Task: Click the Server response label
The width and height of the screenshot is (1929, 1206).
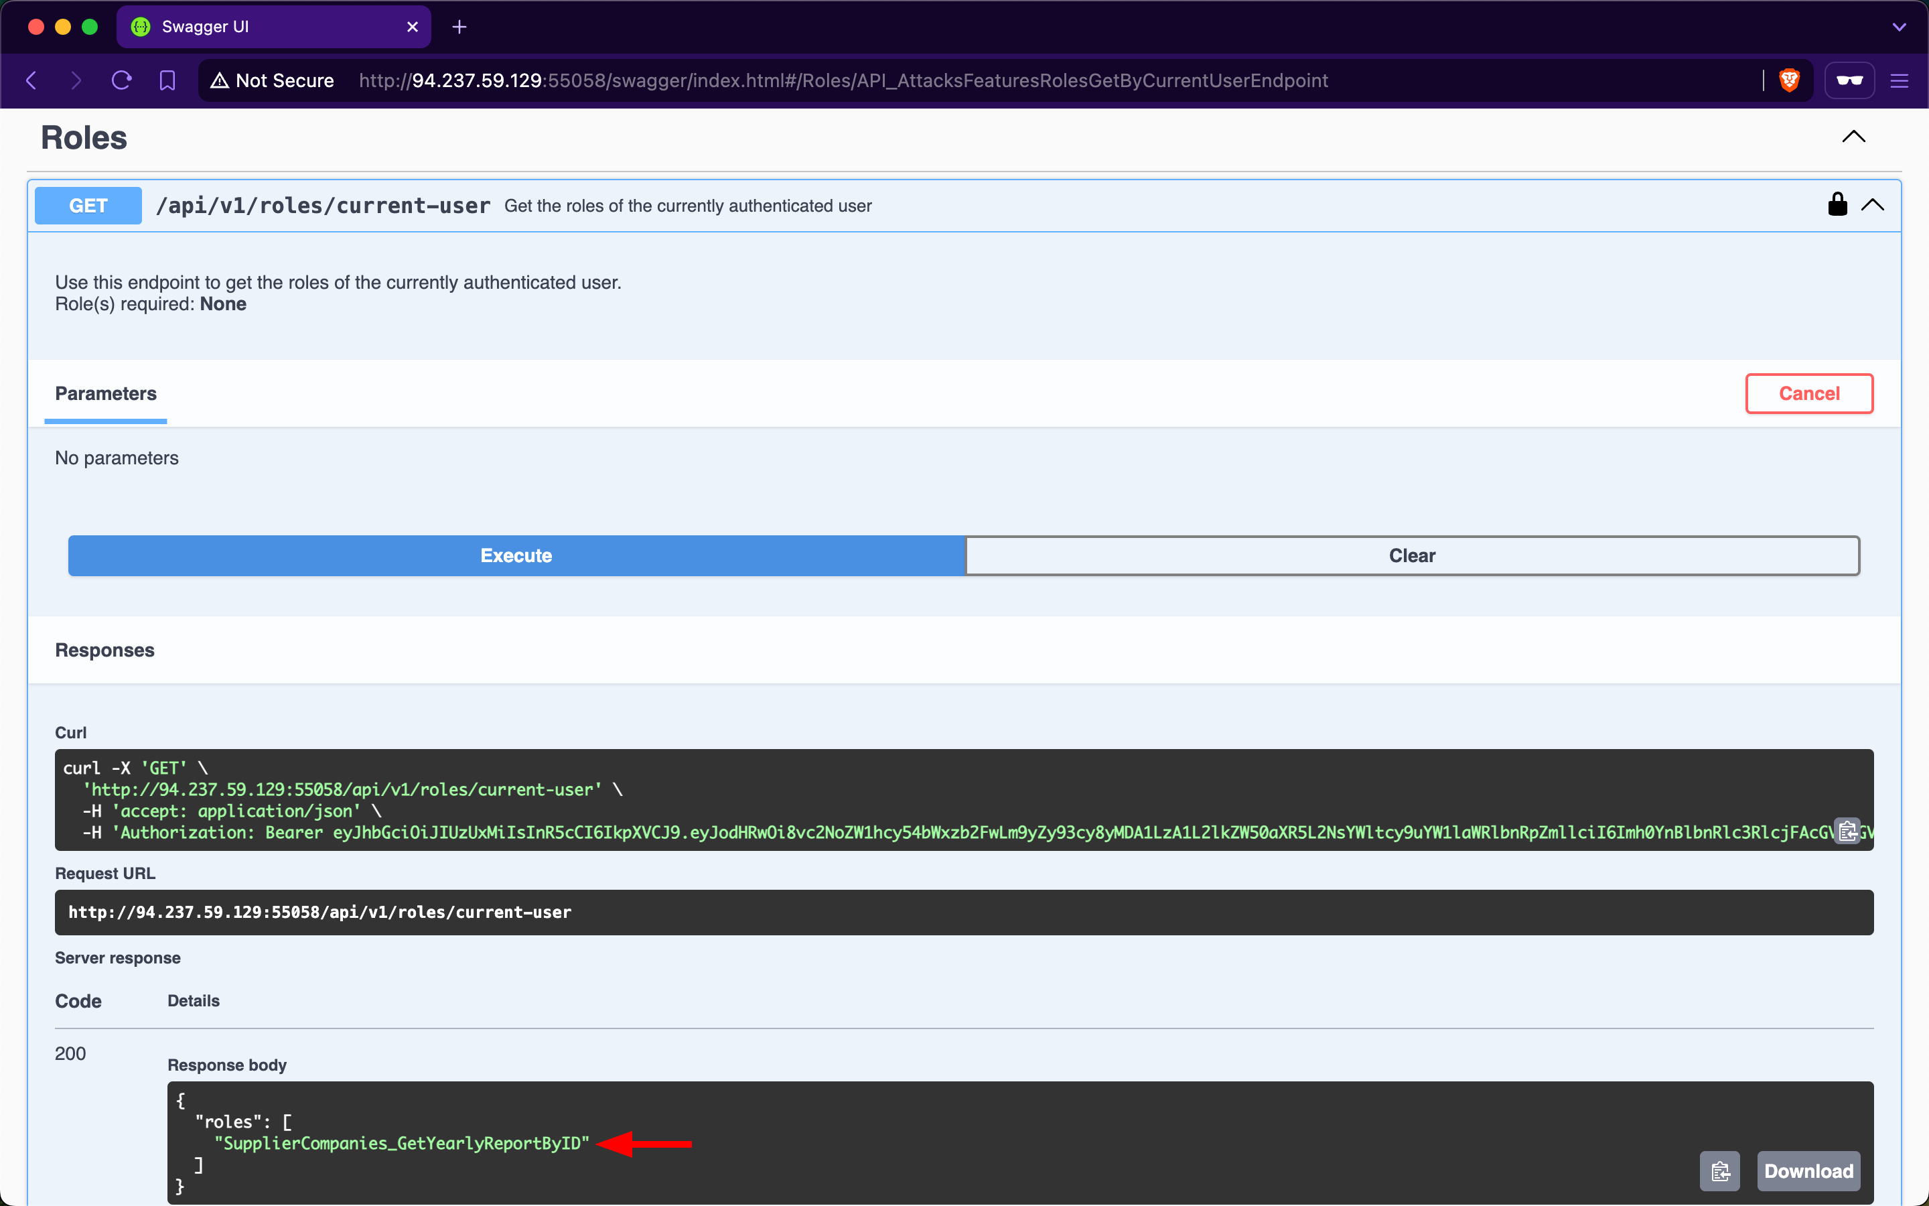Action: pyautogui.click(x=118, y=958)
